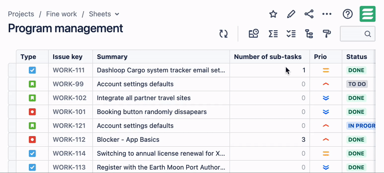The width and height of the screenshot is (384, 173).
Task: Click the Program management title
Action: pyautogui.click(x=65, y=29)
